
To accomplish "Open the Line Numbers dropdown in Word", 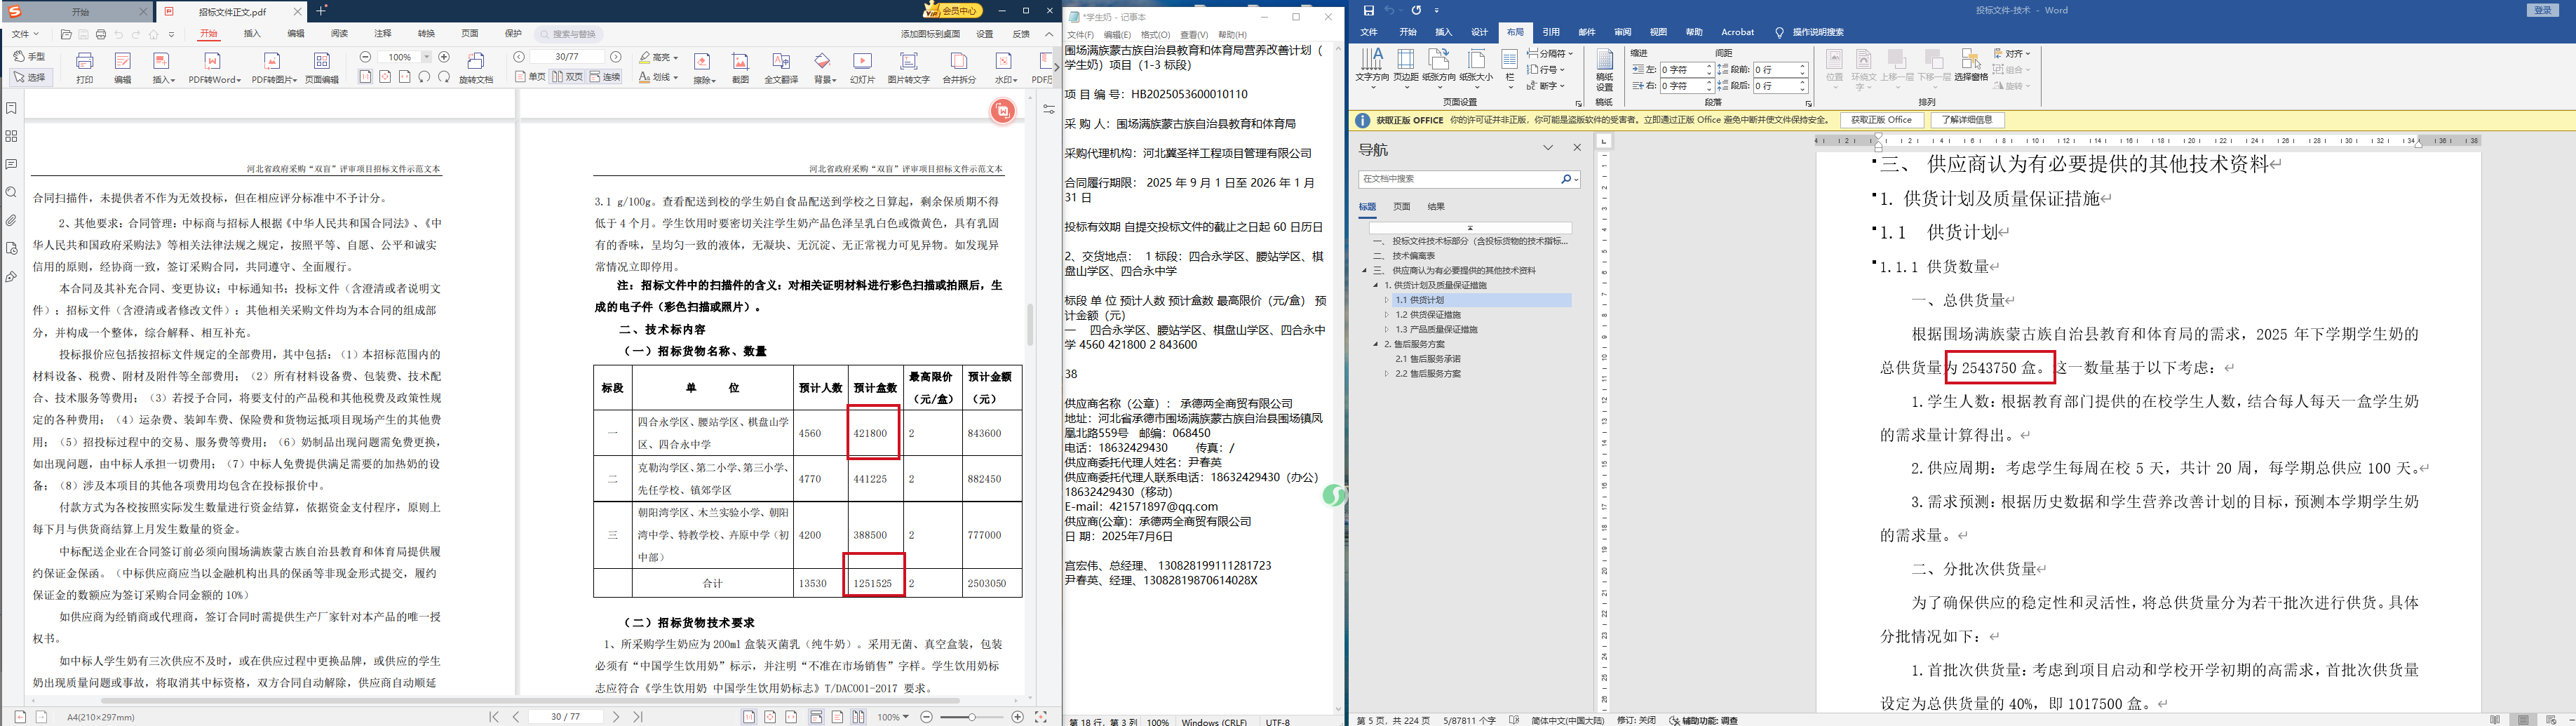I will (1546, 70).
